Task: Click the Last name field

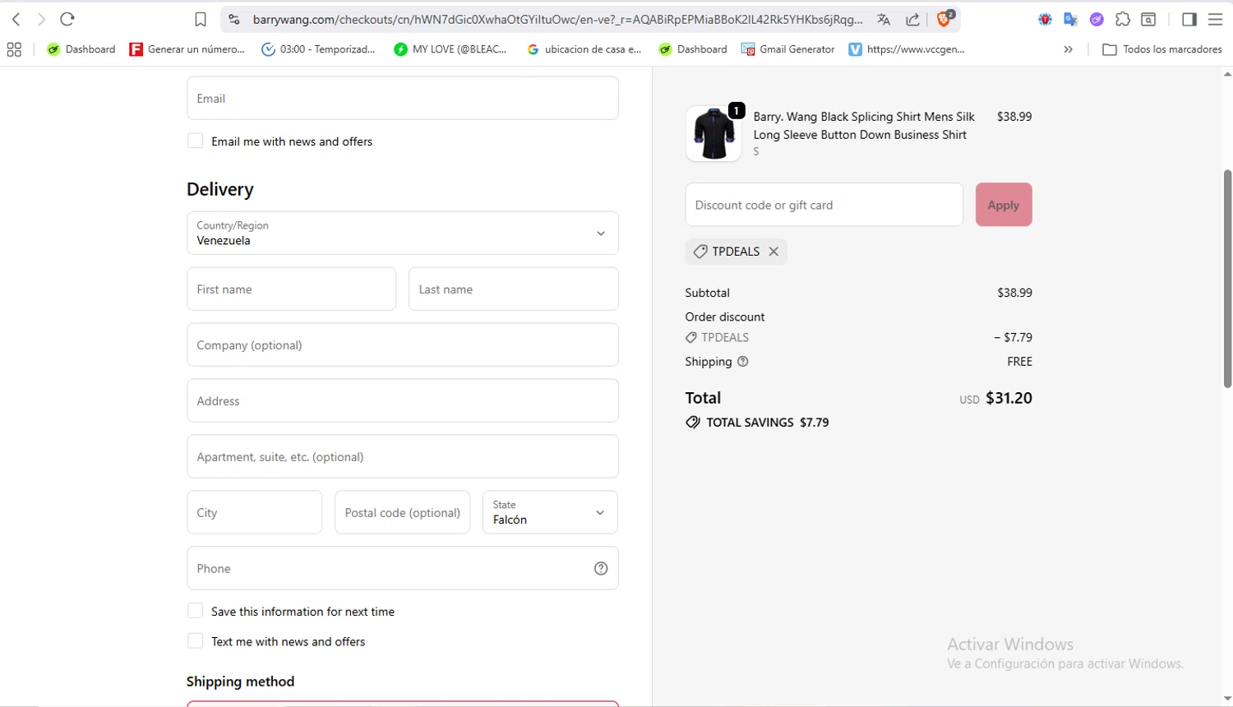Action: click(x=514, y=289)
